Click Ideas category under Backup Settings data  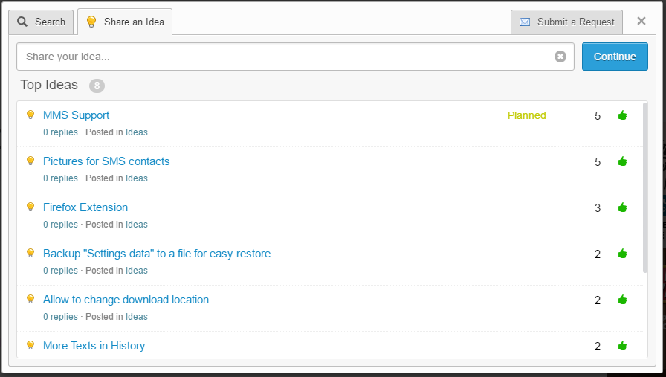click(137, 271)
